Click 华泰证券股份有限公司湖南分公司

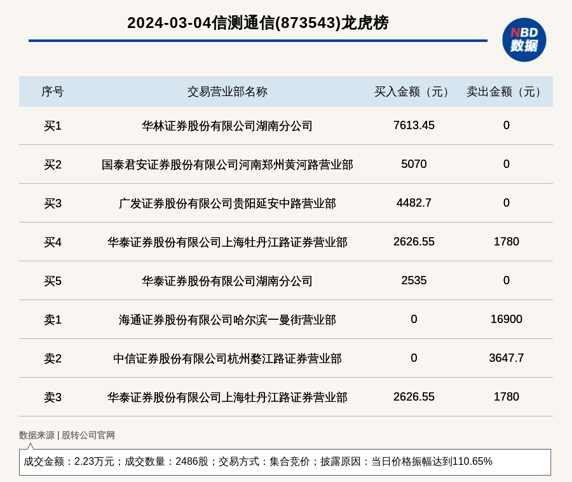tap(228, 281)
